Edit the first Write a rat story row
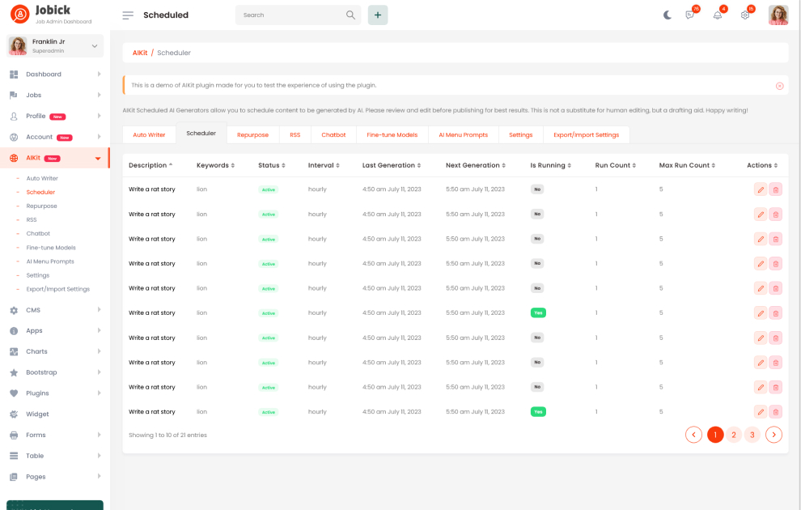Viewport: 801px width, 510px height. click(x=760, y=189)
